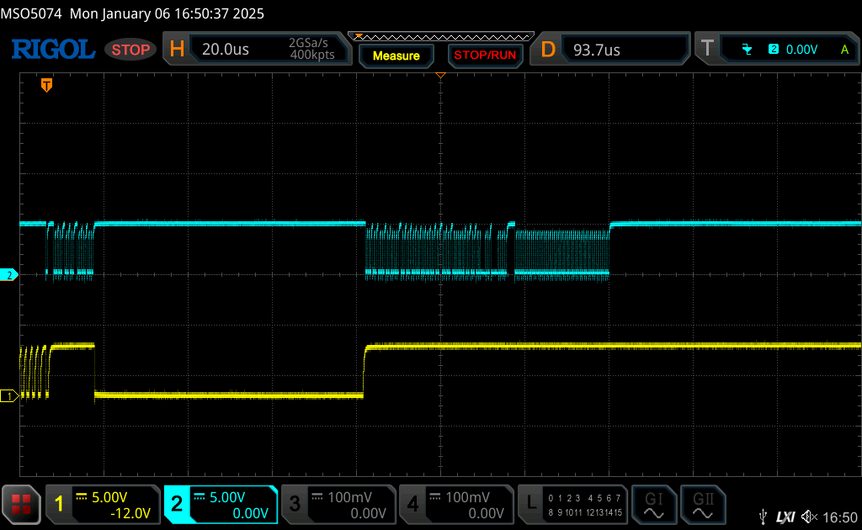Open delay settings showing 93.7us
The image size is (862, 530).
tap(609, 50)
